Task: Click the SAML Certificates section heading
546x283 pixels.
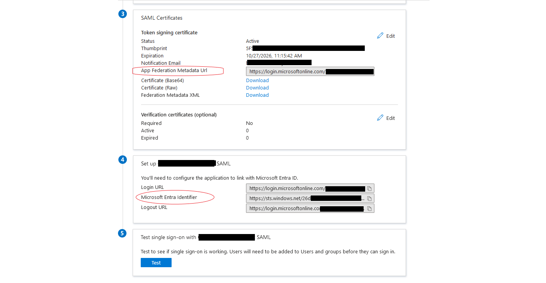Action: [x=162, y=18]
